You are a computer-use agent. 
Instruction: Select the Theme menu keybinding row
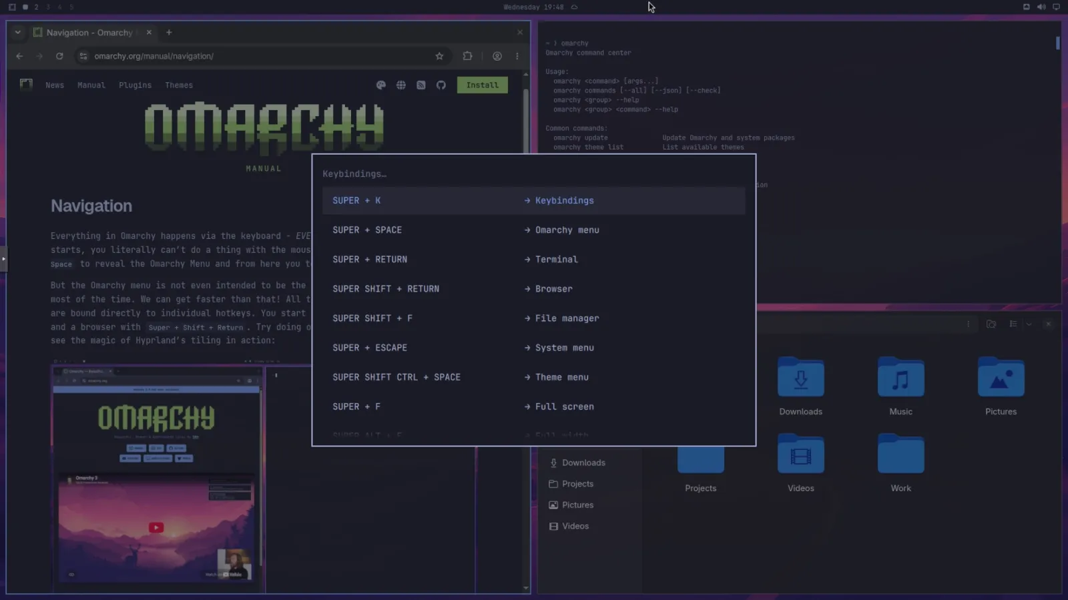533,377
